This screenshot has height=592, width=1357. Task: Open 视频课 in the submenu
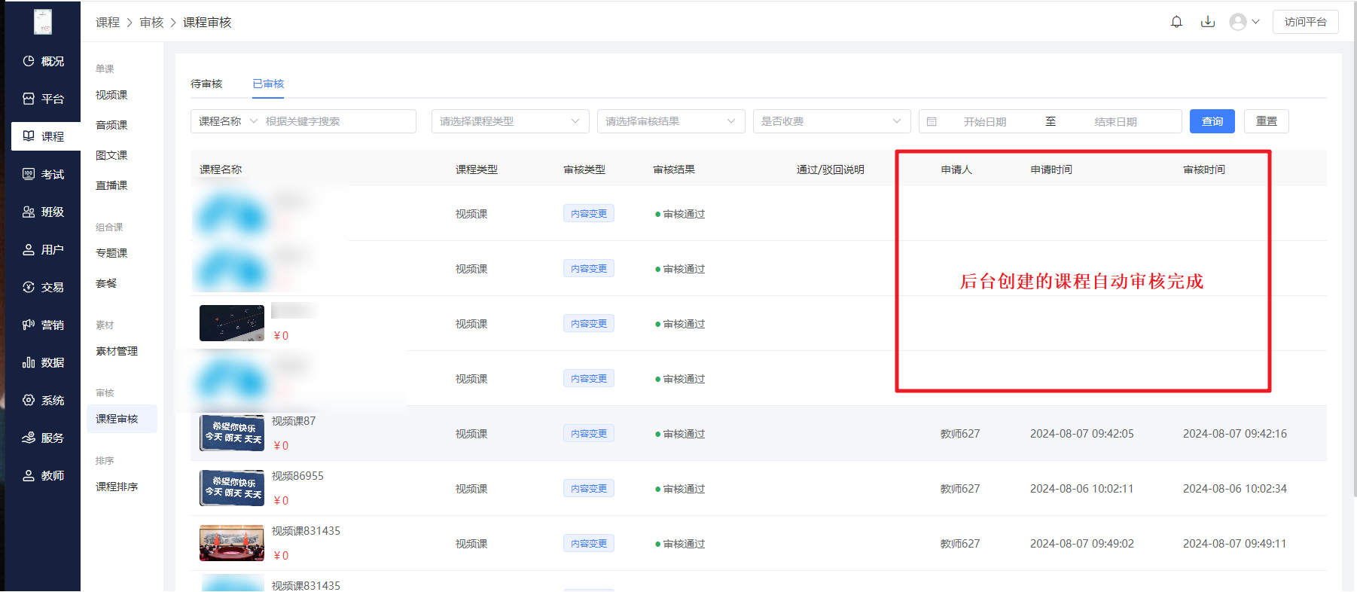pyautogui.click(x=111, y=95)
